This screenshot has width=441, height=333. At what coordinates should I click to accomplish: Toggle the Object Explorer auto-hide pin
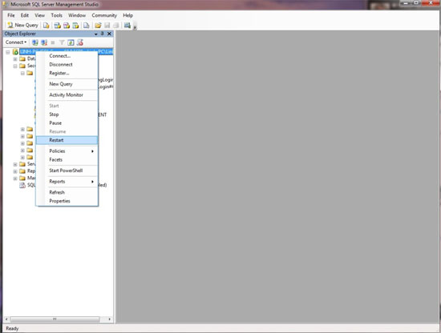(x=103, y=34)
